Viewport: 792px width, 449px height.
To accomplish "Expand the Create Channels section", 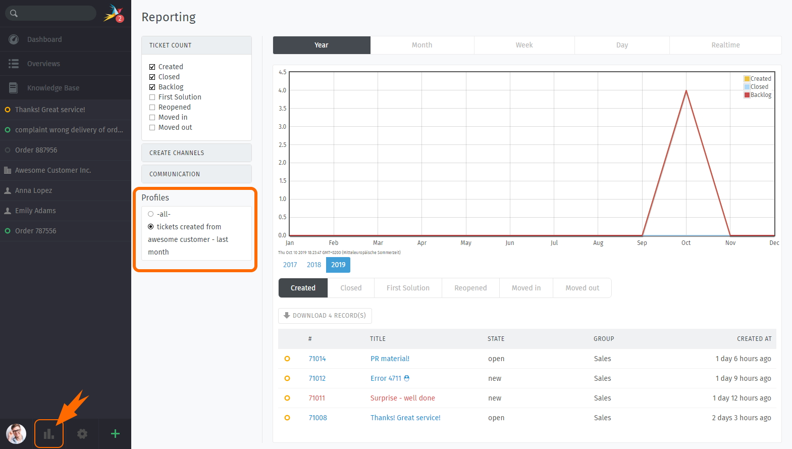I will 196,153.
